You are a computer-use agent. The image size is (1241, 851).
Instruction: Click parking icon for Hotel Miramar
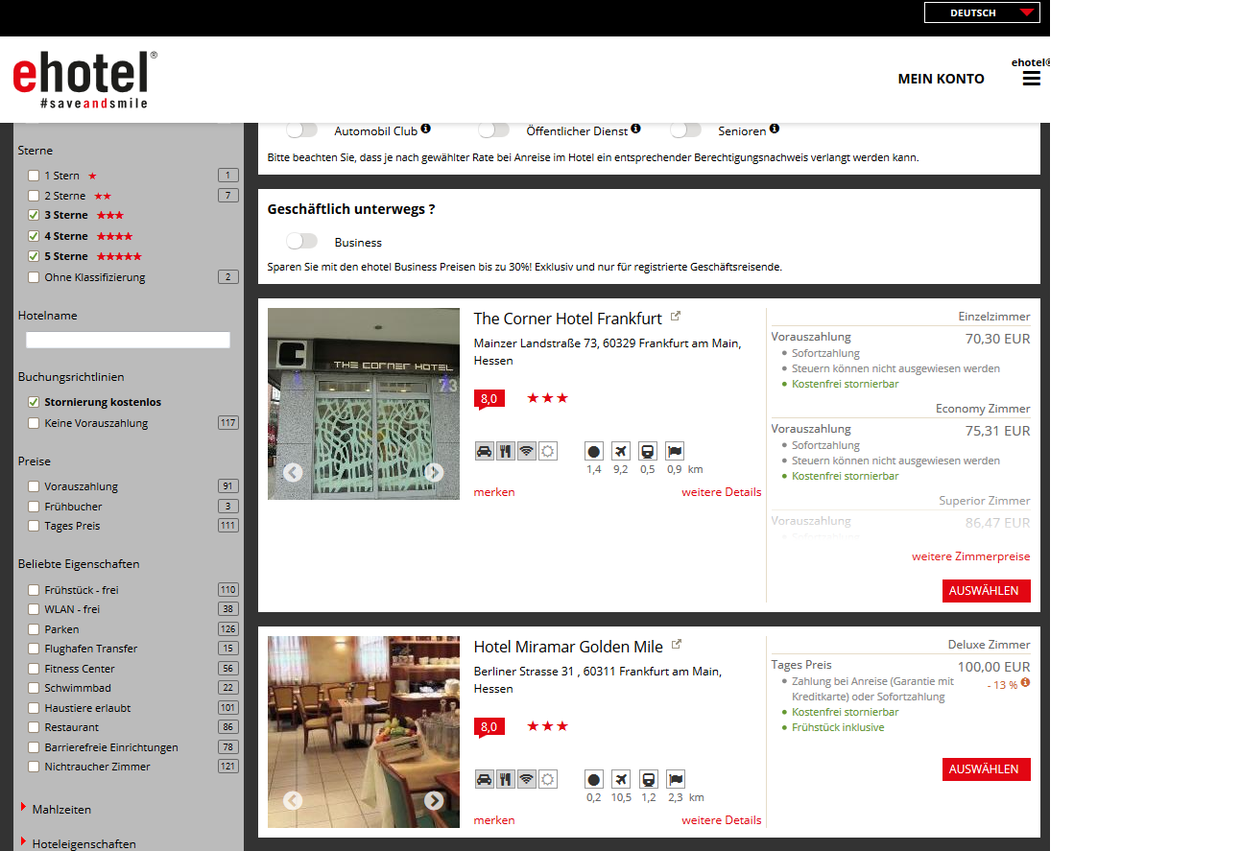click(x=485, y=779)
